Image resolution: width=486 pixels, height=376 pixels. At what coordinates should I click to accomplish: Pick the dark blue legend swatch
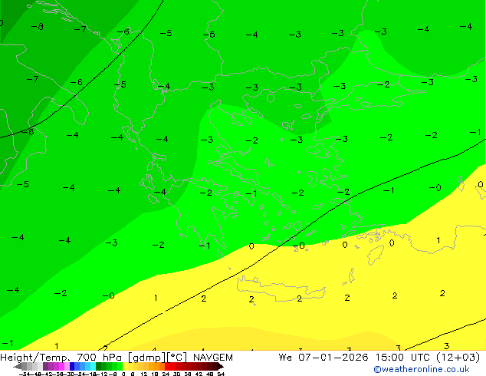pos(72,366)
